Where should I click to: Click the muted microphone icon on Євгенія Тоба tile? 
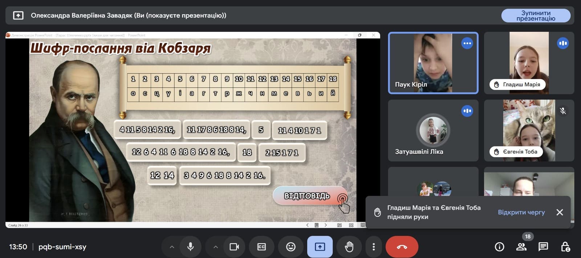tap(563, 111)
